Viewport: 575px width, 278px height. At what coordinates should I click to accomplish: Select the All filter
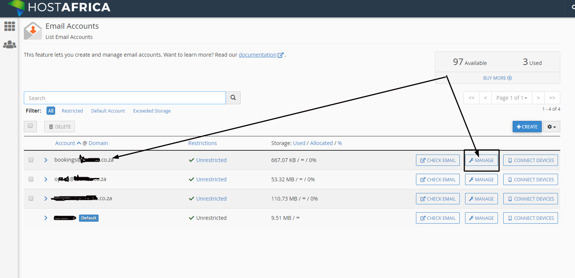click(51, 111)
